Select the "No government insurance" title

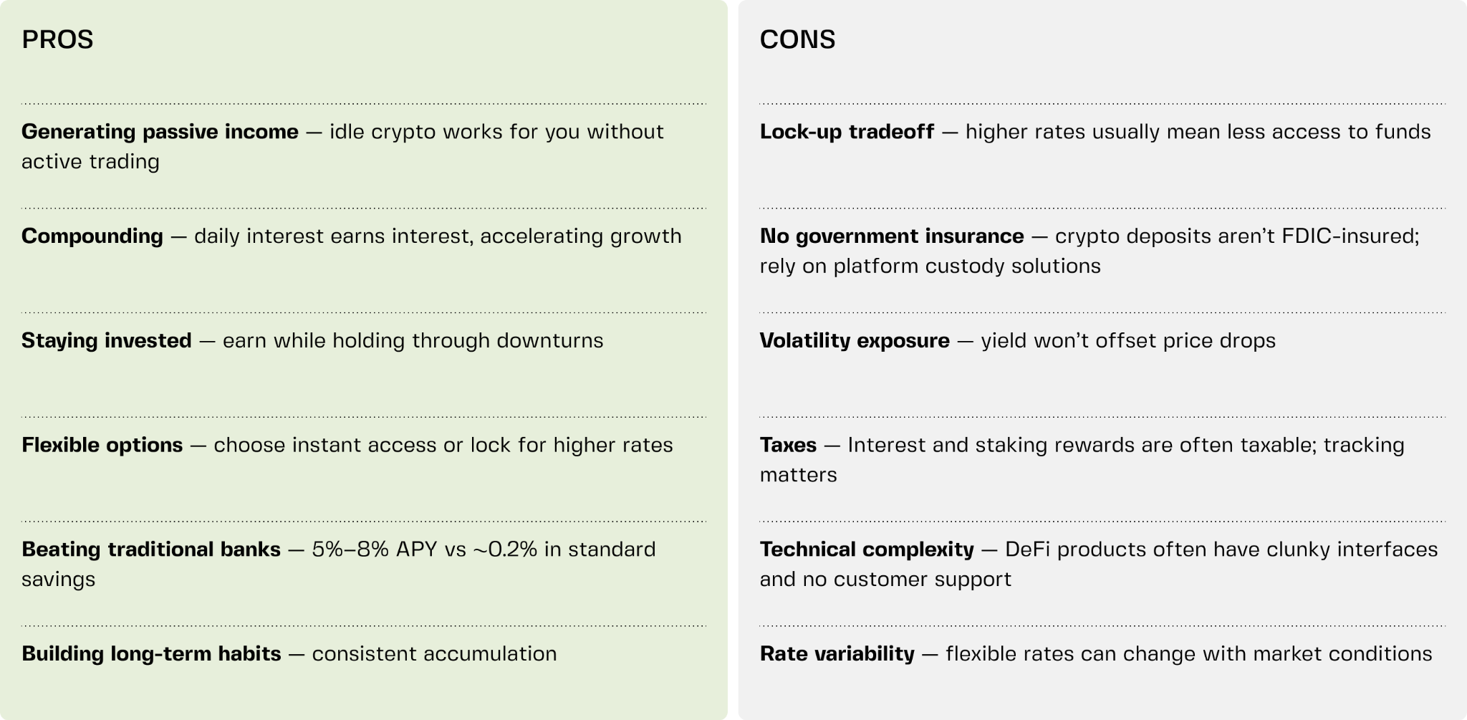[x=892, y=236]
